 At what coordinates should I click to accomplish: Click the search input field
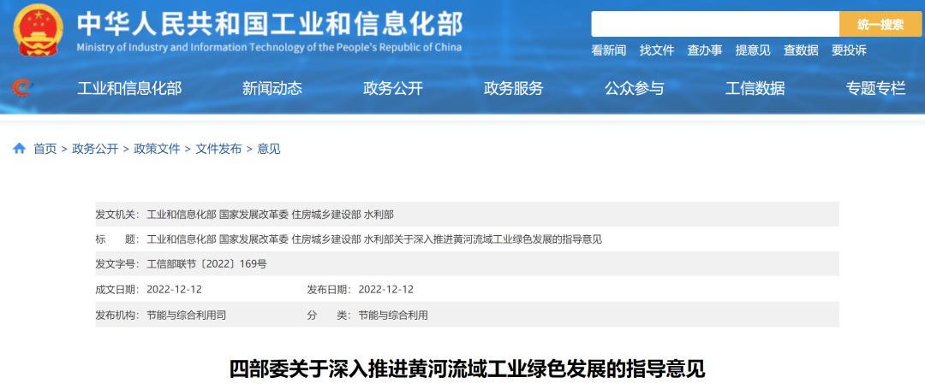[714, 25]
